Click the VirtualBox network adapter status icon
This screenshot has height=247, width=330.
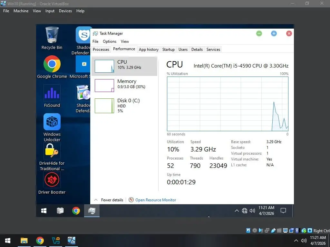267,230
